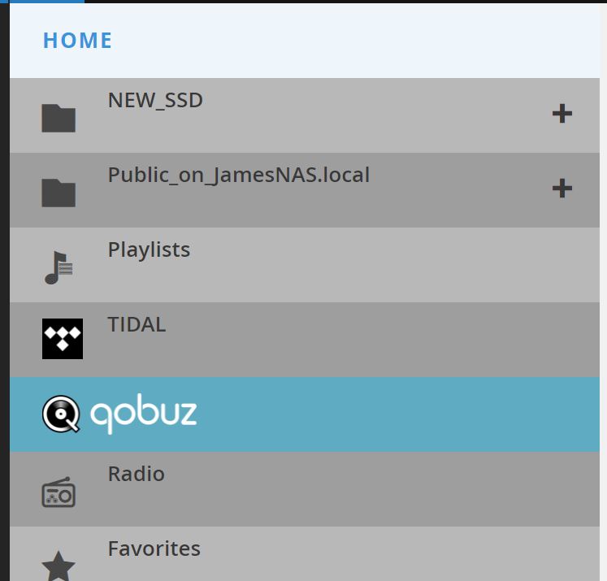The image size is (607, 581).
Task: Expand Public_on_JamesNAS.local with its plus button
Action: 562,189
